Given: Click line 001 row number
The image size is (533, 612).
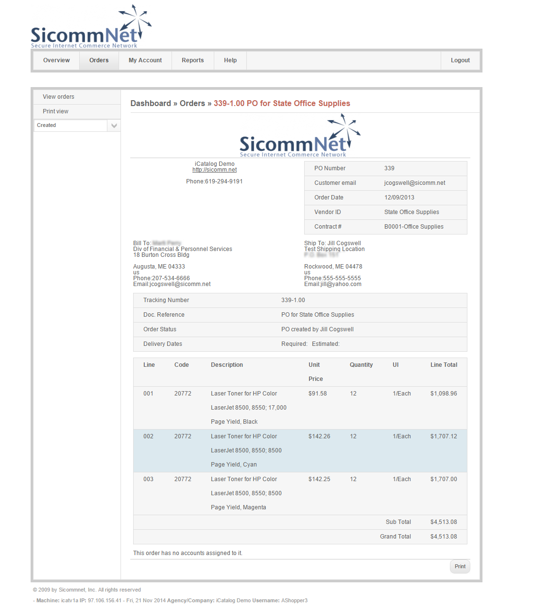Looking at the screenshot, I should click(148, 394).
